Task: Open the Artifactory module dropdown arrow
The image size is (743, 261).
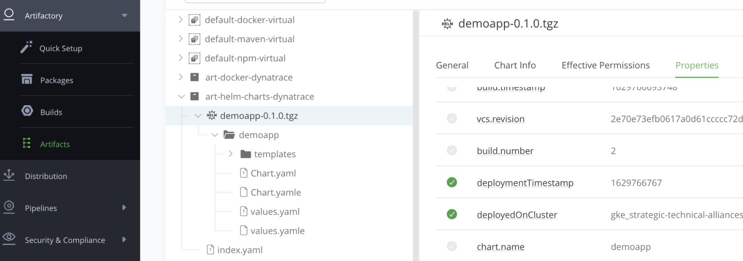Action: point(125,15)
